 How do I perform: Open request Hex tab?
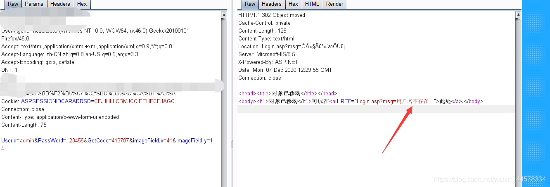(82, 4)
